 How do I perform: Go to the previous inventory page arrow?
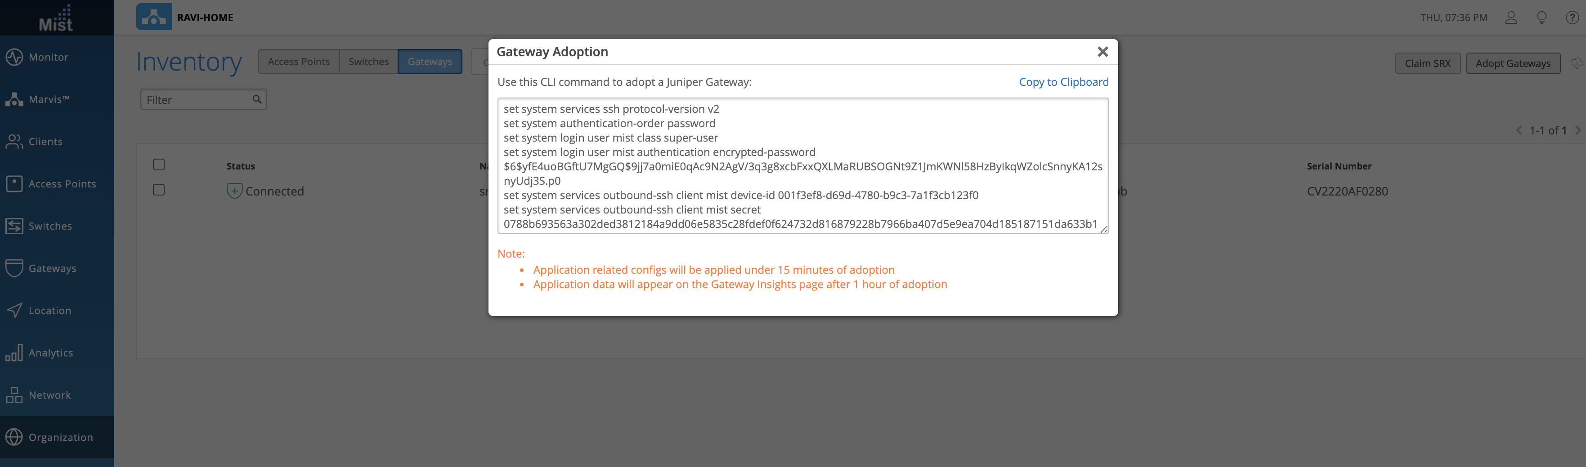pos(1519,130)
